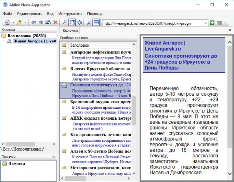The width and height of the screenshot is (234, 182).
Task: Click envelope icon of В лесах Иркутской row
Action: click(x=64, y=68)
